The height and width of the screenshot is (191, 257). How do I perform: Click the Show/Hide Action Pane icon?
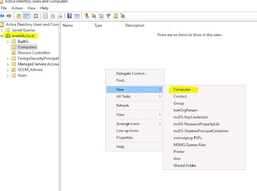tap(77, 16)
